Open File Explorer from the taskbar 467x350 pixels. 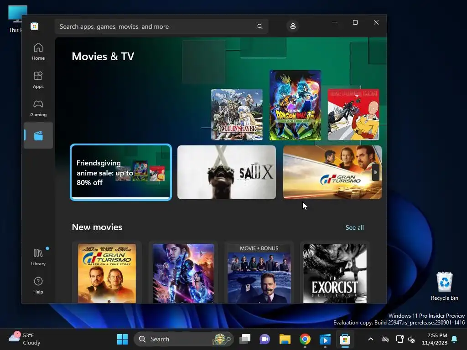click(x=285, y=339)
